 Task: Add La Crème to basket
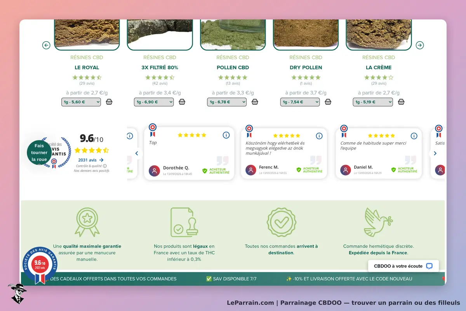[x=401, y=102]
